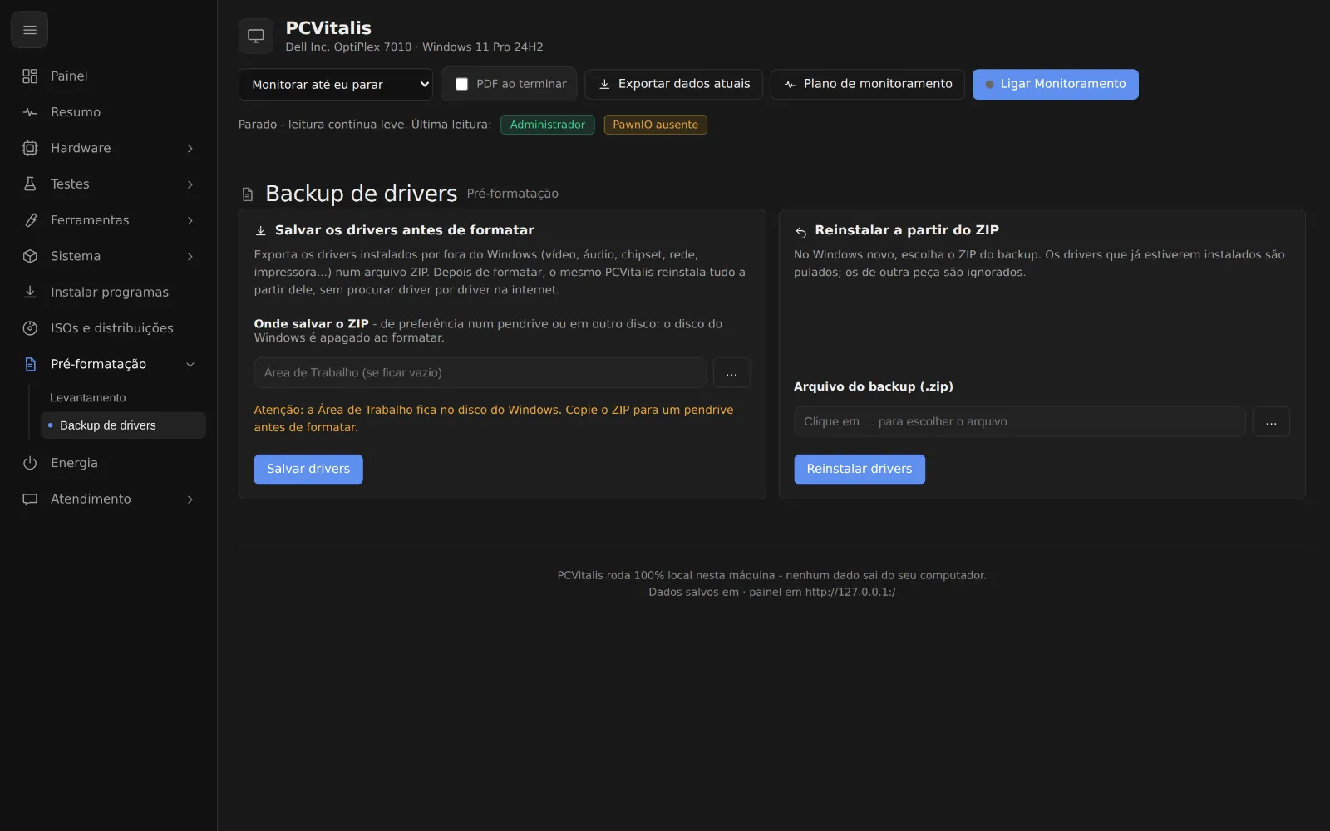Click the ISOs e distribuições disc icon

[x=30, y=328]
